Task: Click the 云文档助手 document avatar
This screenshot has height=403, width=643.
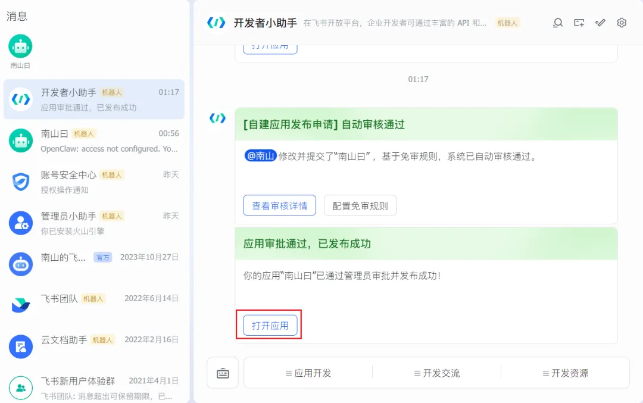Action: [x=20, y=347]
